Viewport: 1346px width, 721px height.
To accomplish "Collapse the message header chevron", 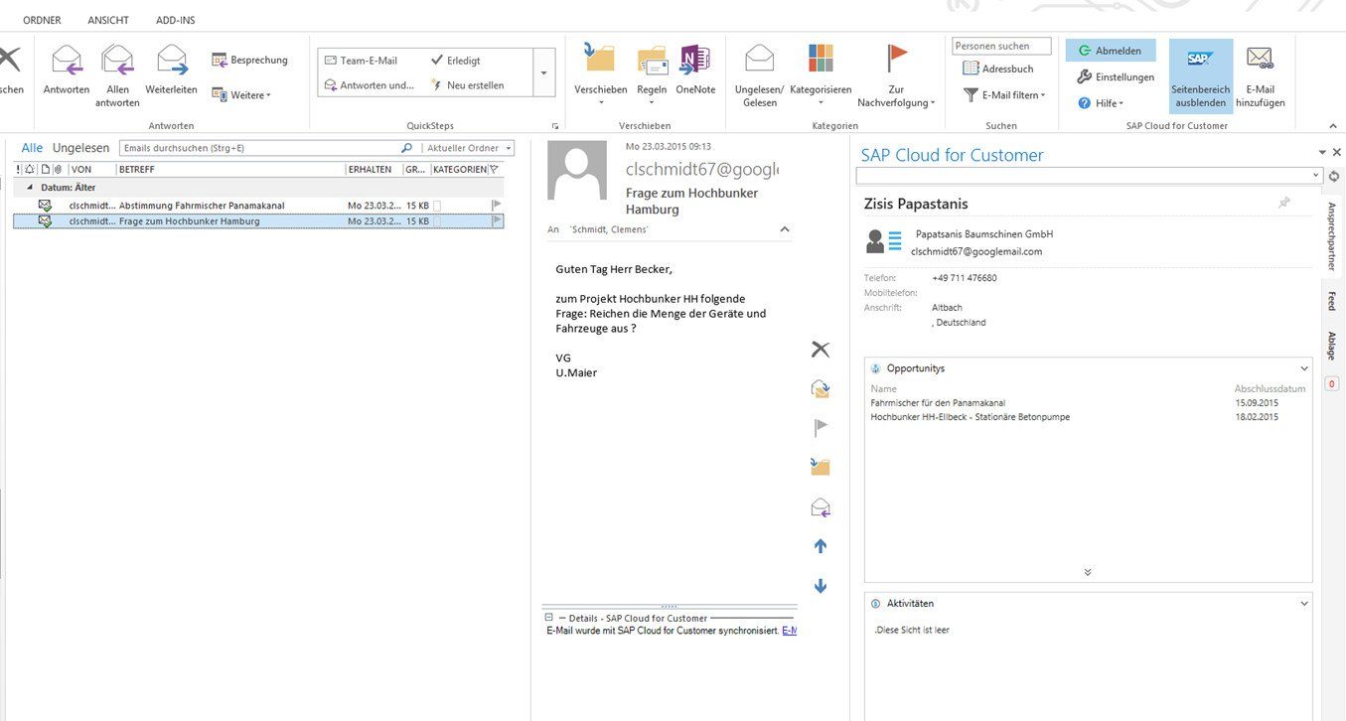I will coord(785,229).
